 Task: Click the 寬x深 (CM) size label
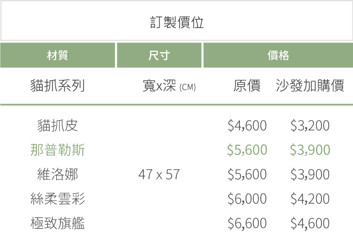[169, 86]
